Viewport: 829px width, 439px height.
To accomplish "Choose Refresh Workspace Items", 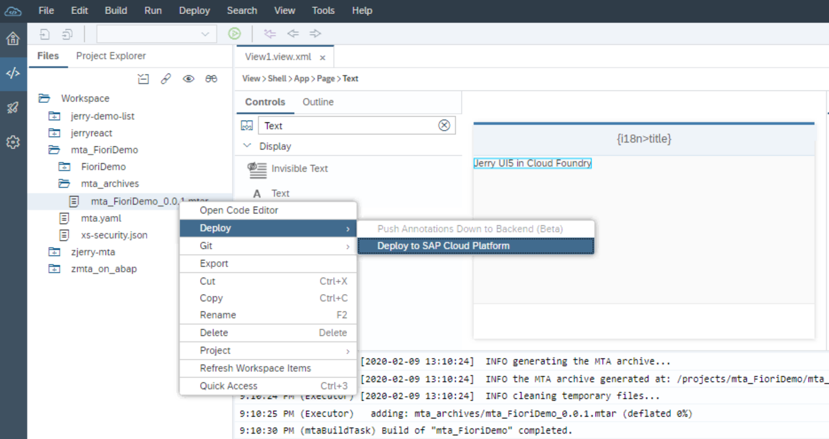I will point(268,368).
